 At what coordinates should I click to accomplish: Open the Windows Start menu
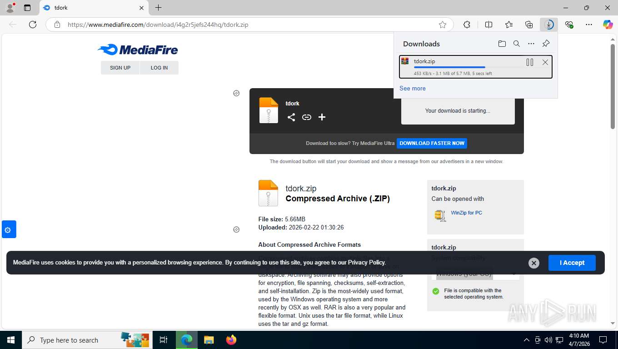pos(10,340)
